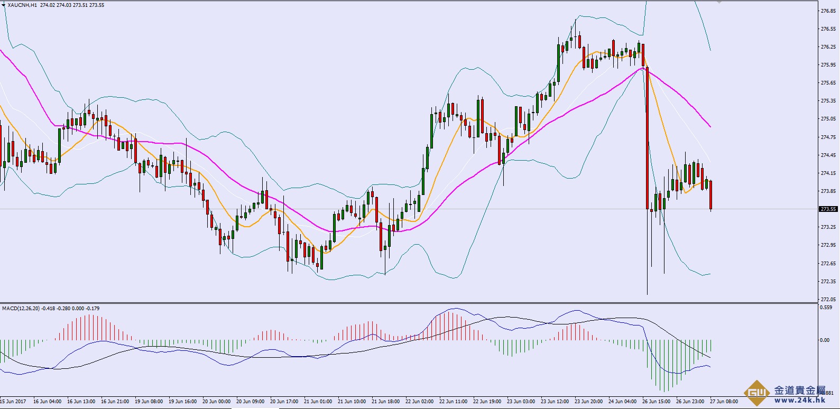Click the 23 Jun 20:00 time label
Screen dimensions: 840x409
(x=588, y=401)
